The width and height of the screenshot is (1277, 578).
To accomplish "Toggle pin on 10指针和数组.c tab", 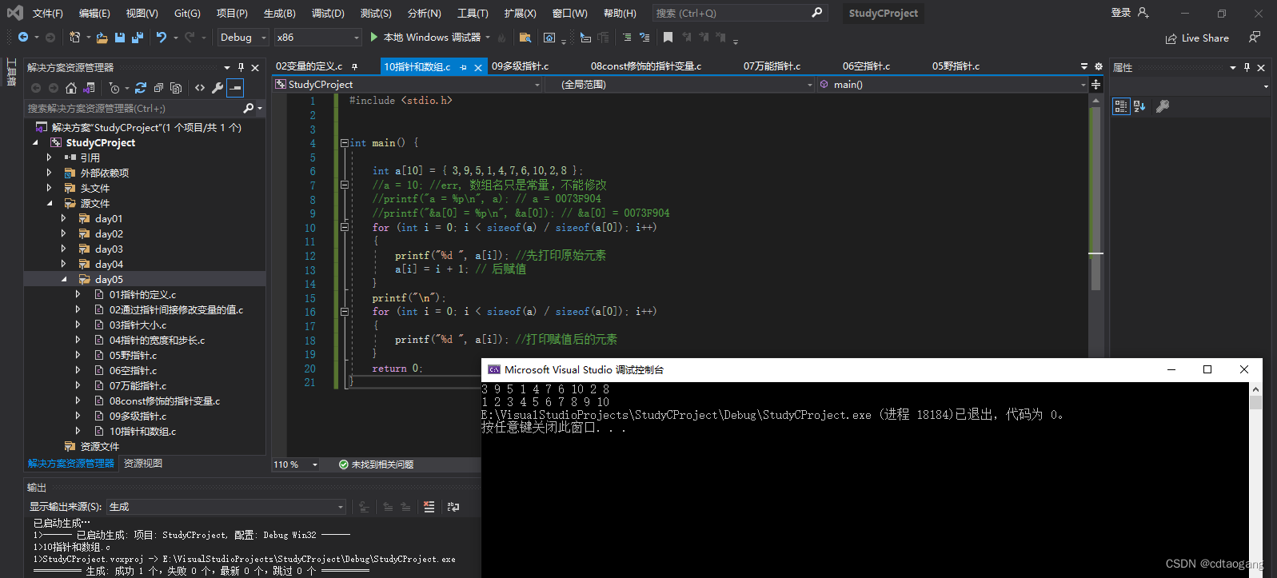I will 463,67.
